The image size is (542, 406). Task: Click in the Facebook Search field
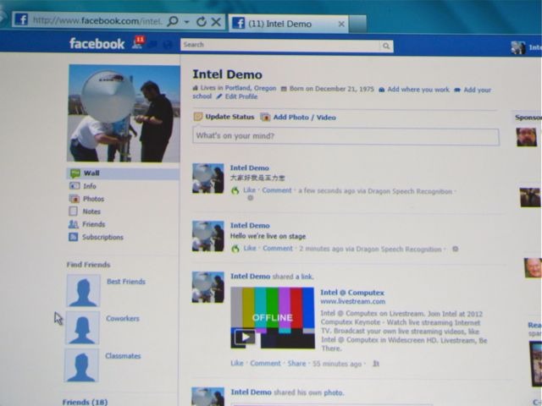(x=280, y=45)
